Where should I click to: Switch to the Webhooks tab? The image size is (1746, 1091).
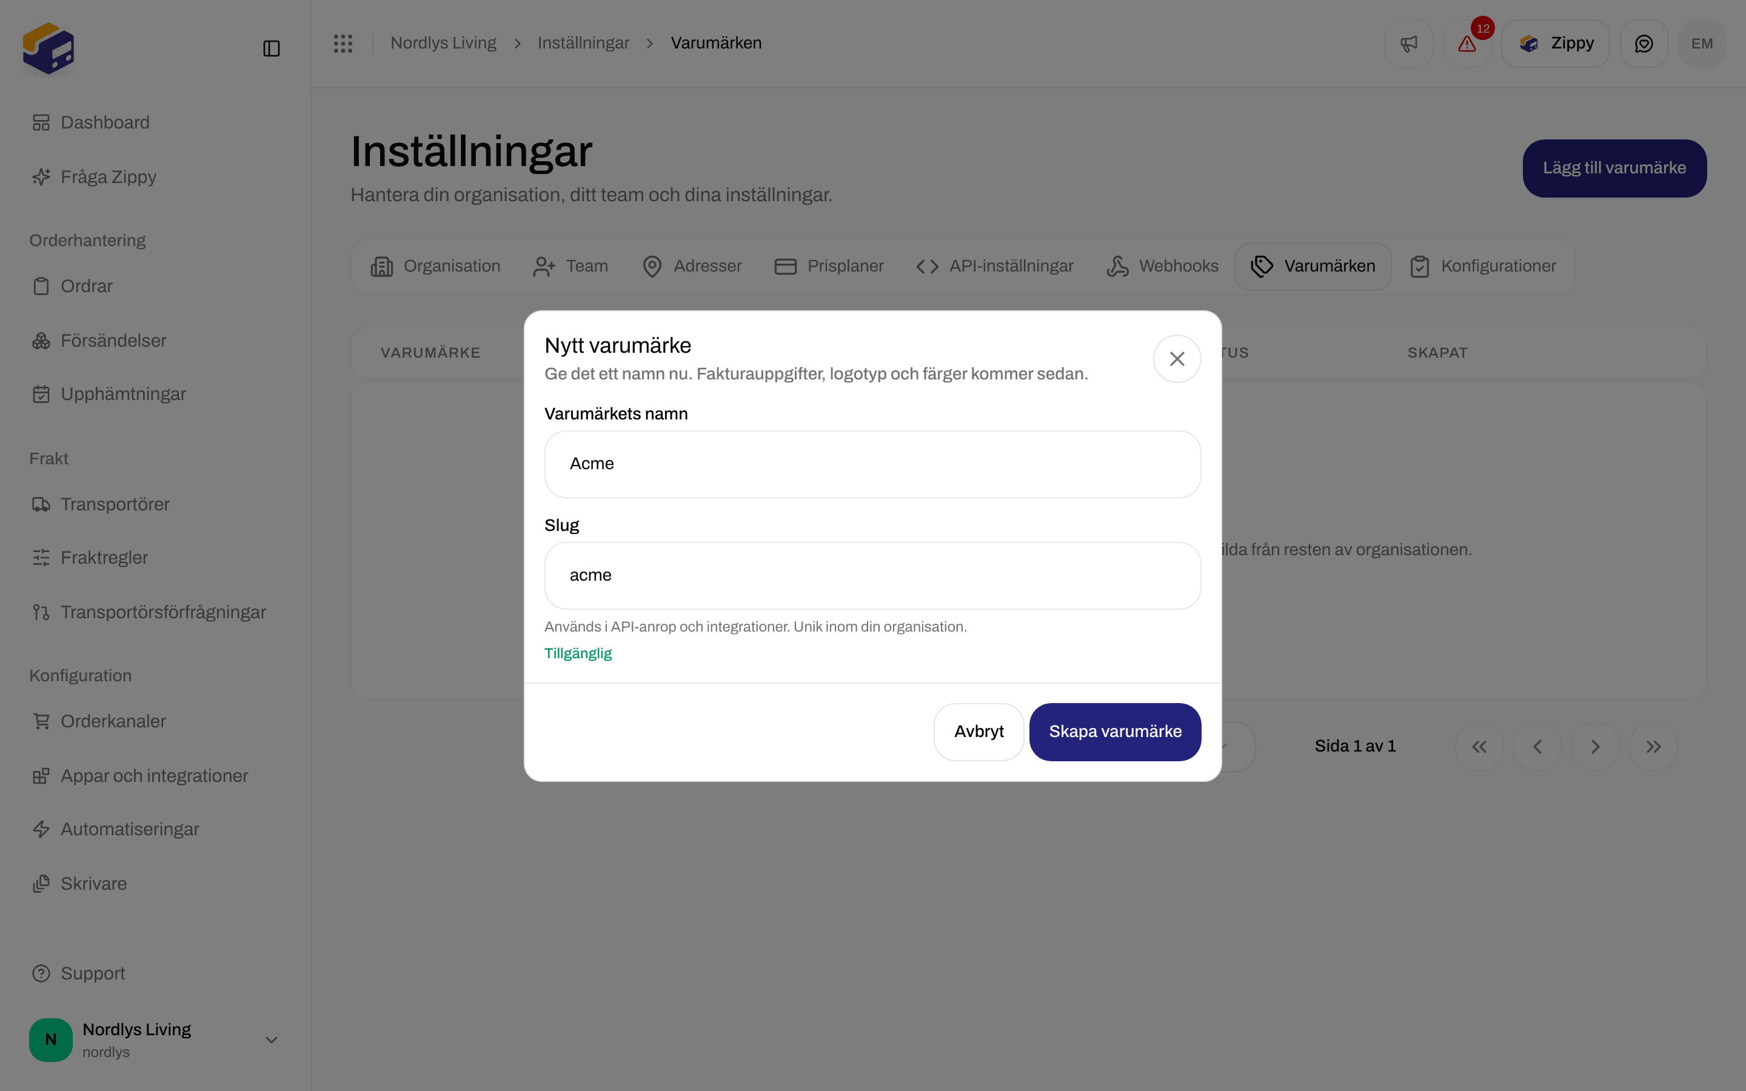(x=1162, y=266)
